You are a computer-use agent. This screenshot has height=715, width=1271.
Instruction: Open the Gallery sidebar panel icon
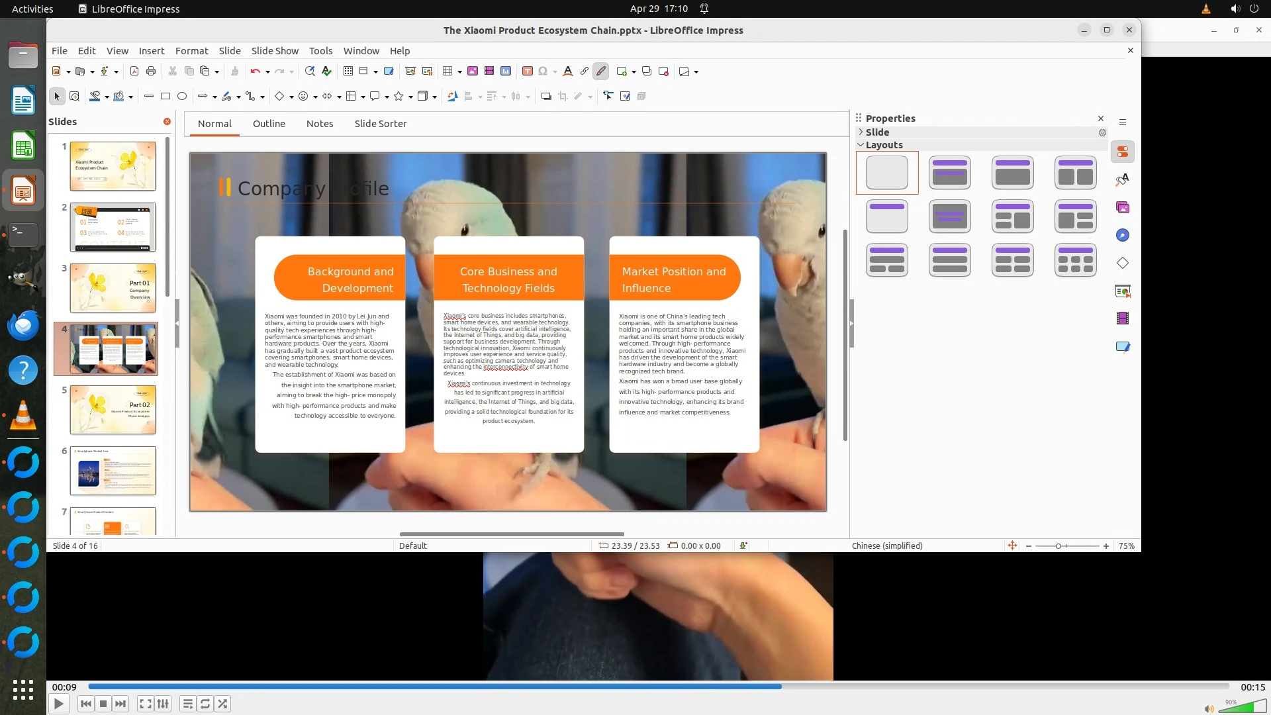[x=1123, y=208]
